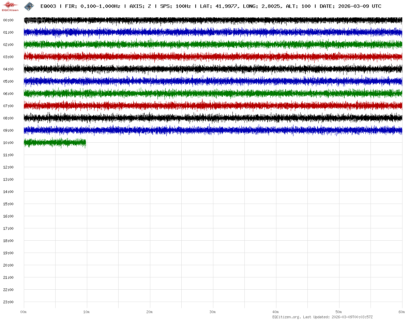
Task: Click the 23:00 hour label
Action: click(8, 302)
